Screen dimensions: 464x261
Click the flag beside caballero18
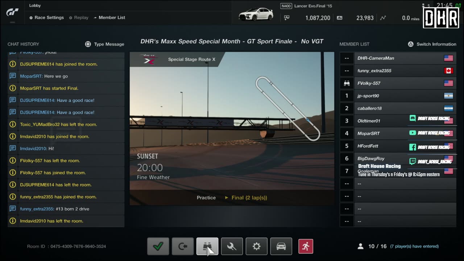pos(448,108)
